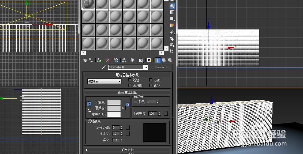Enable the 线框 (Wire) checkbox
This screenshot has height=154, width=303.
pos(130,80)
